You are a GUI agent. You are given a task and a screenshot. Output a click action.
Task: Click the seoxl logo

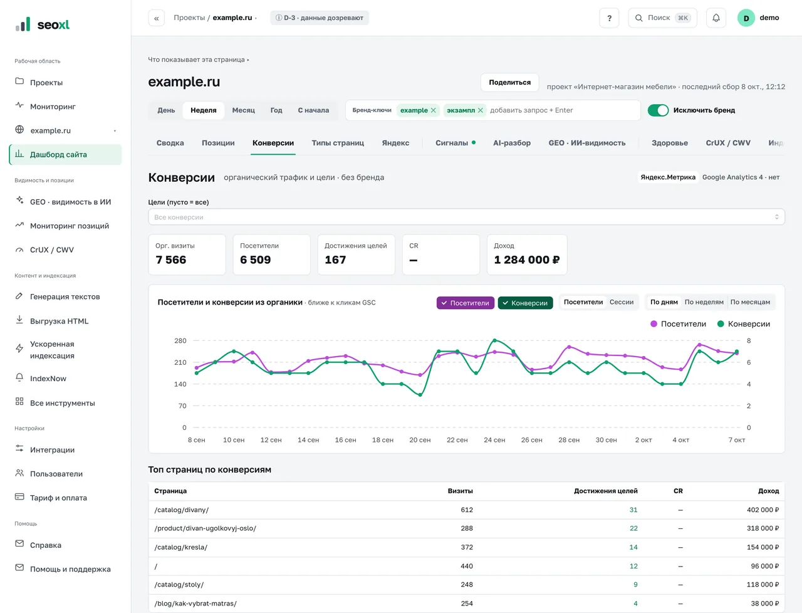click(43, 24)
